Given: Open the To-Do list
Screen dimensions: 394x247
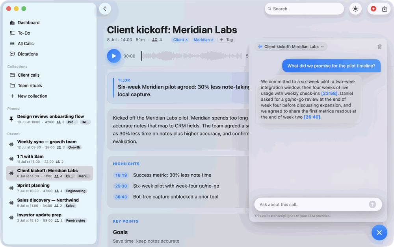Looking at the screenshot, I should (50, 33).
